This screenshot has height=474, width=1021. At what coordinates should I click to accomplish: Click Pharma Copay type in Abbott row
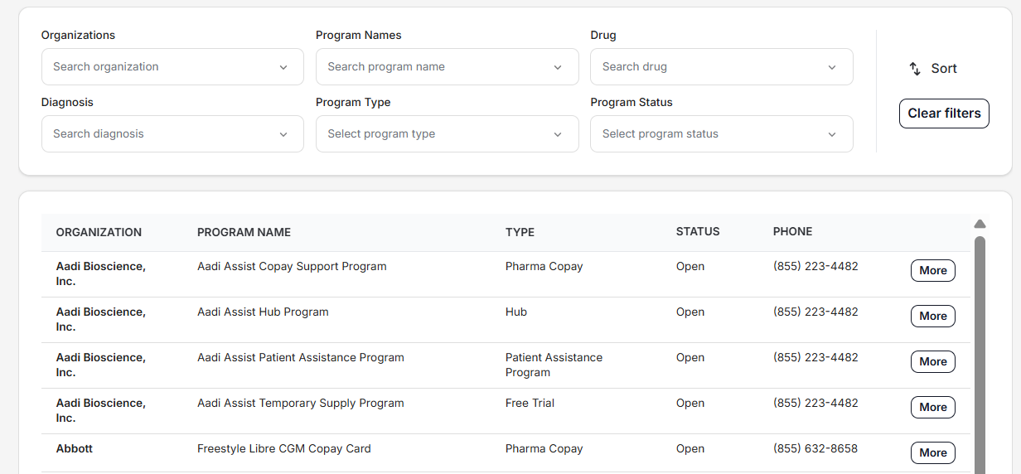[544, 448]
